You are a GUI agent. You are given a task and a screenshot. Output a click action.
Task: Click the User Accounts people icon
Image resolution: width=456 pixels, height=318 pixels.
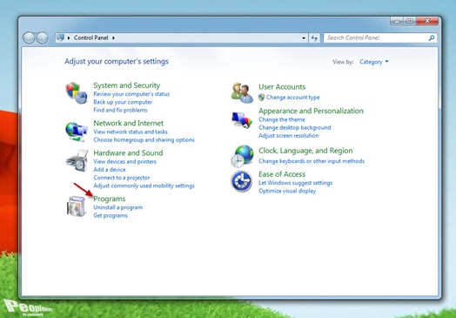242,92
